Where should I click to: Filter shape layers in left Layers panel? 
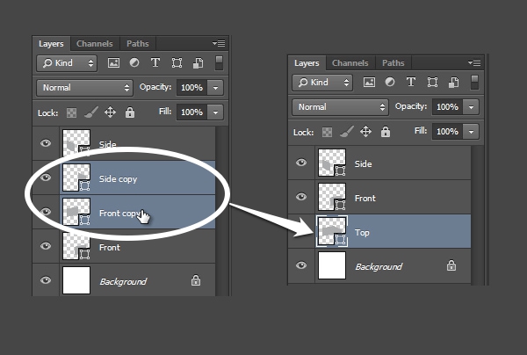[177, 63]
